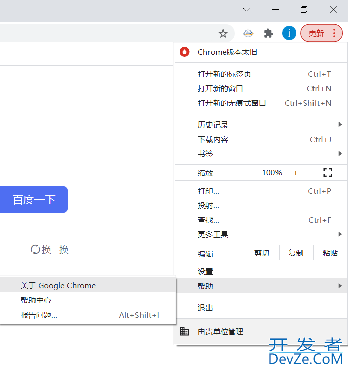Open 设置 settings

tap(261, 271)
